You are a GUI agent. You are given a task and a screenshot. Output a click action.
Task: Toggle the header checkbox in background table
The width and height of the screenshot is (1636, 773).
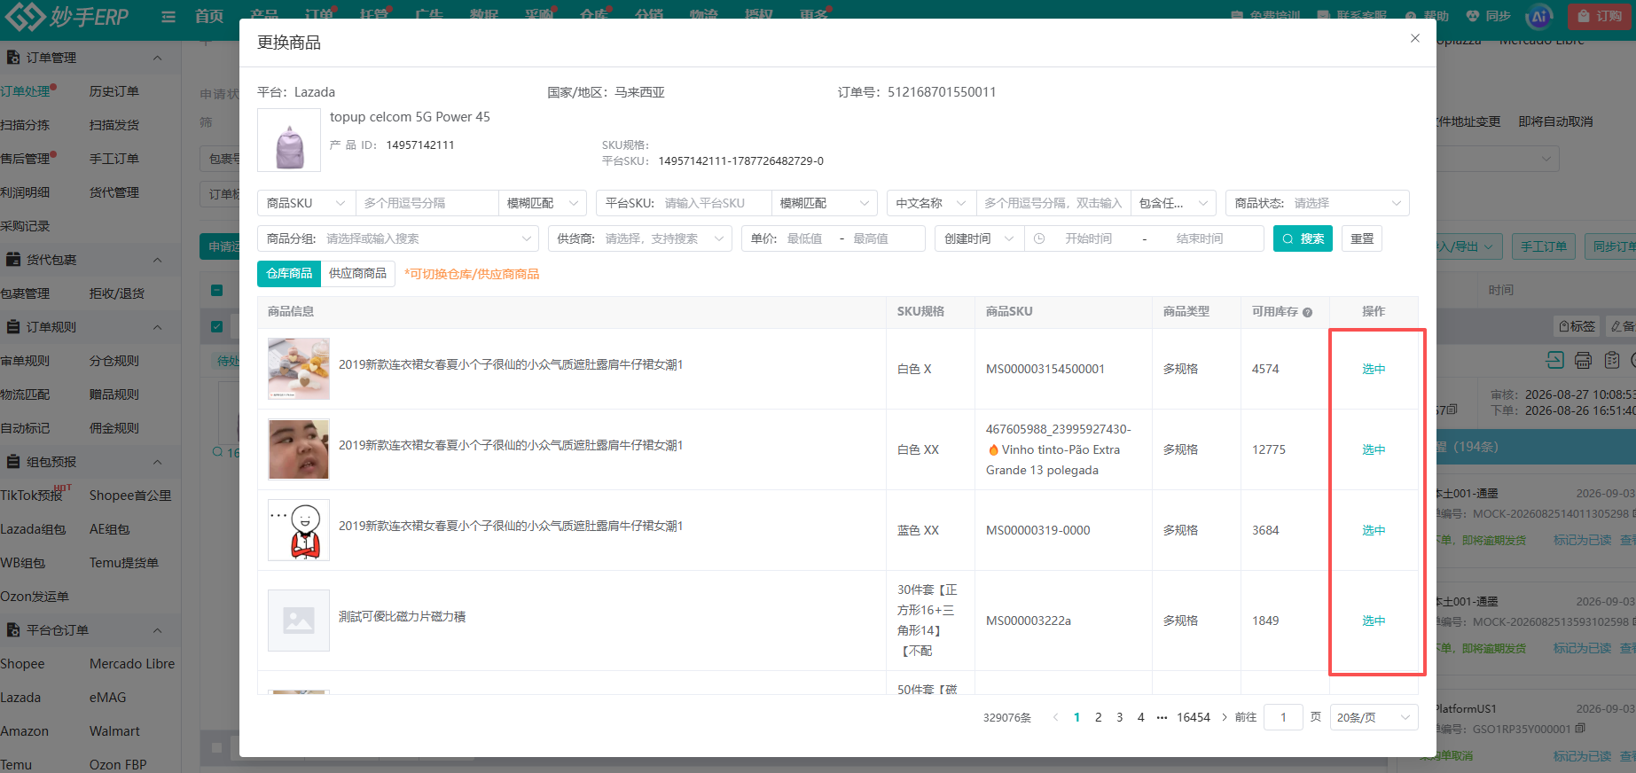click(x=216, y=290)
